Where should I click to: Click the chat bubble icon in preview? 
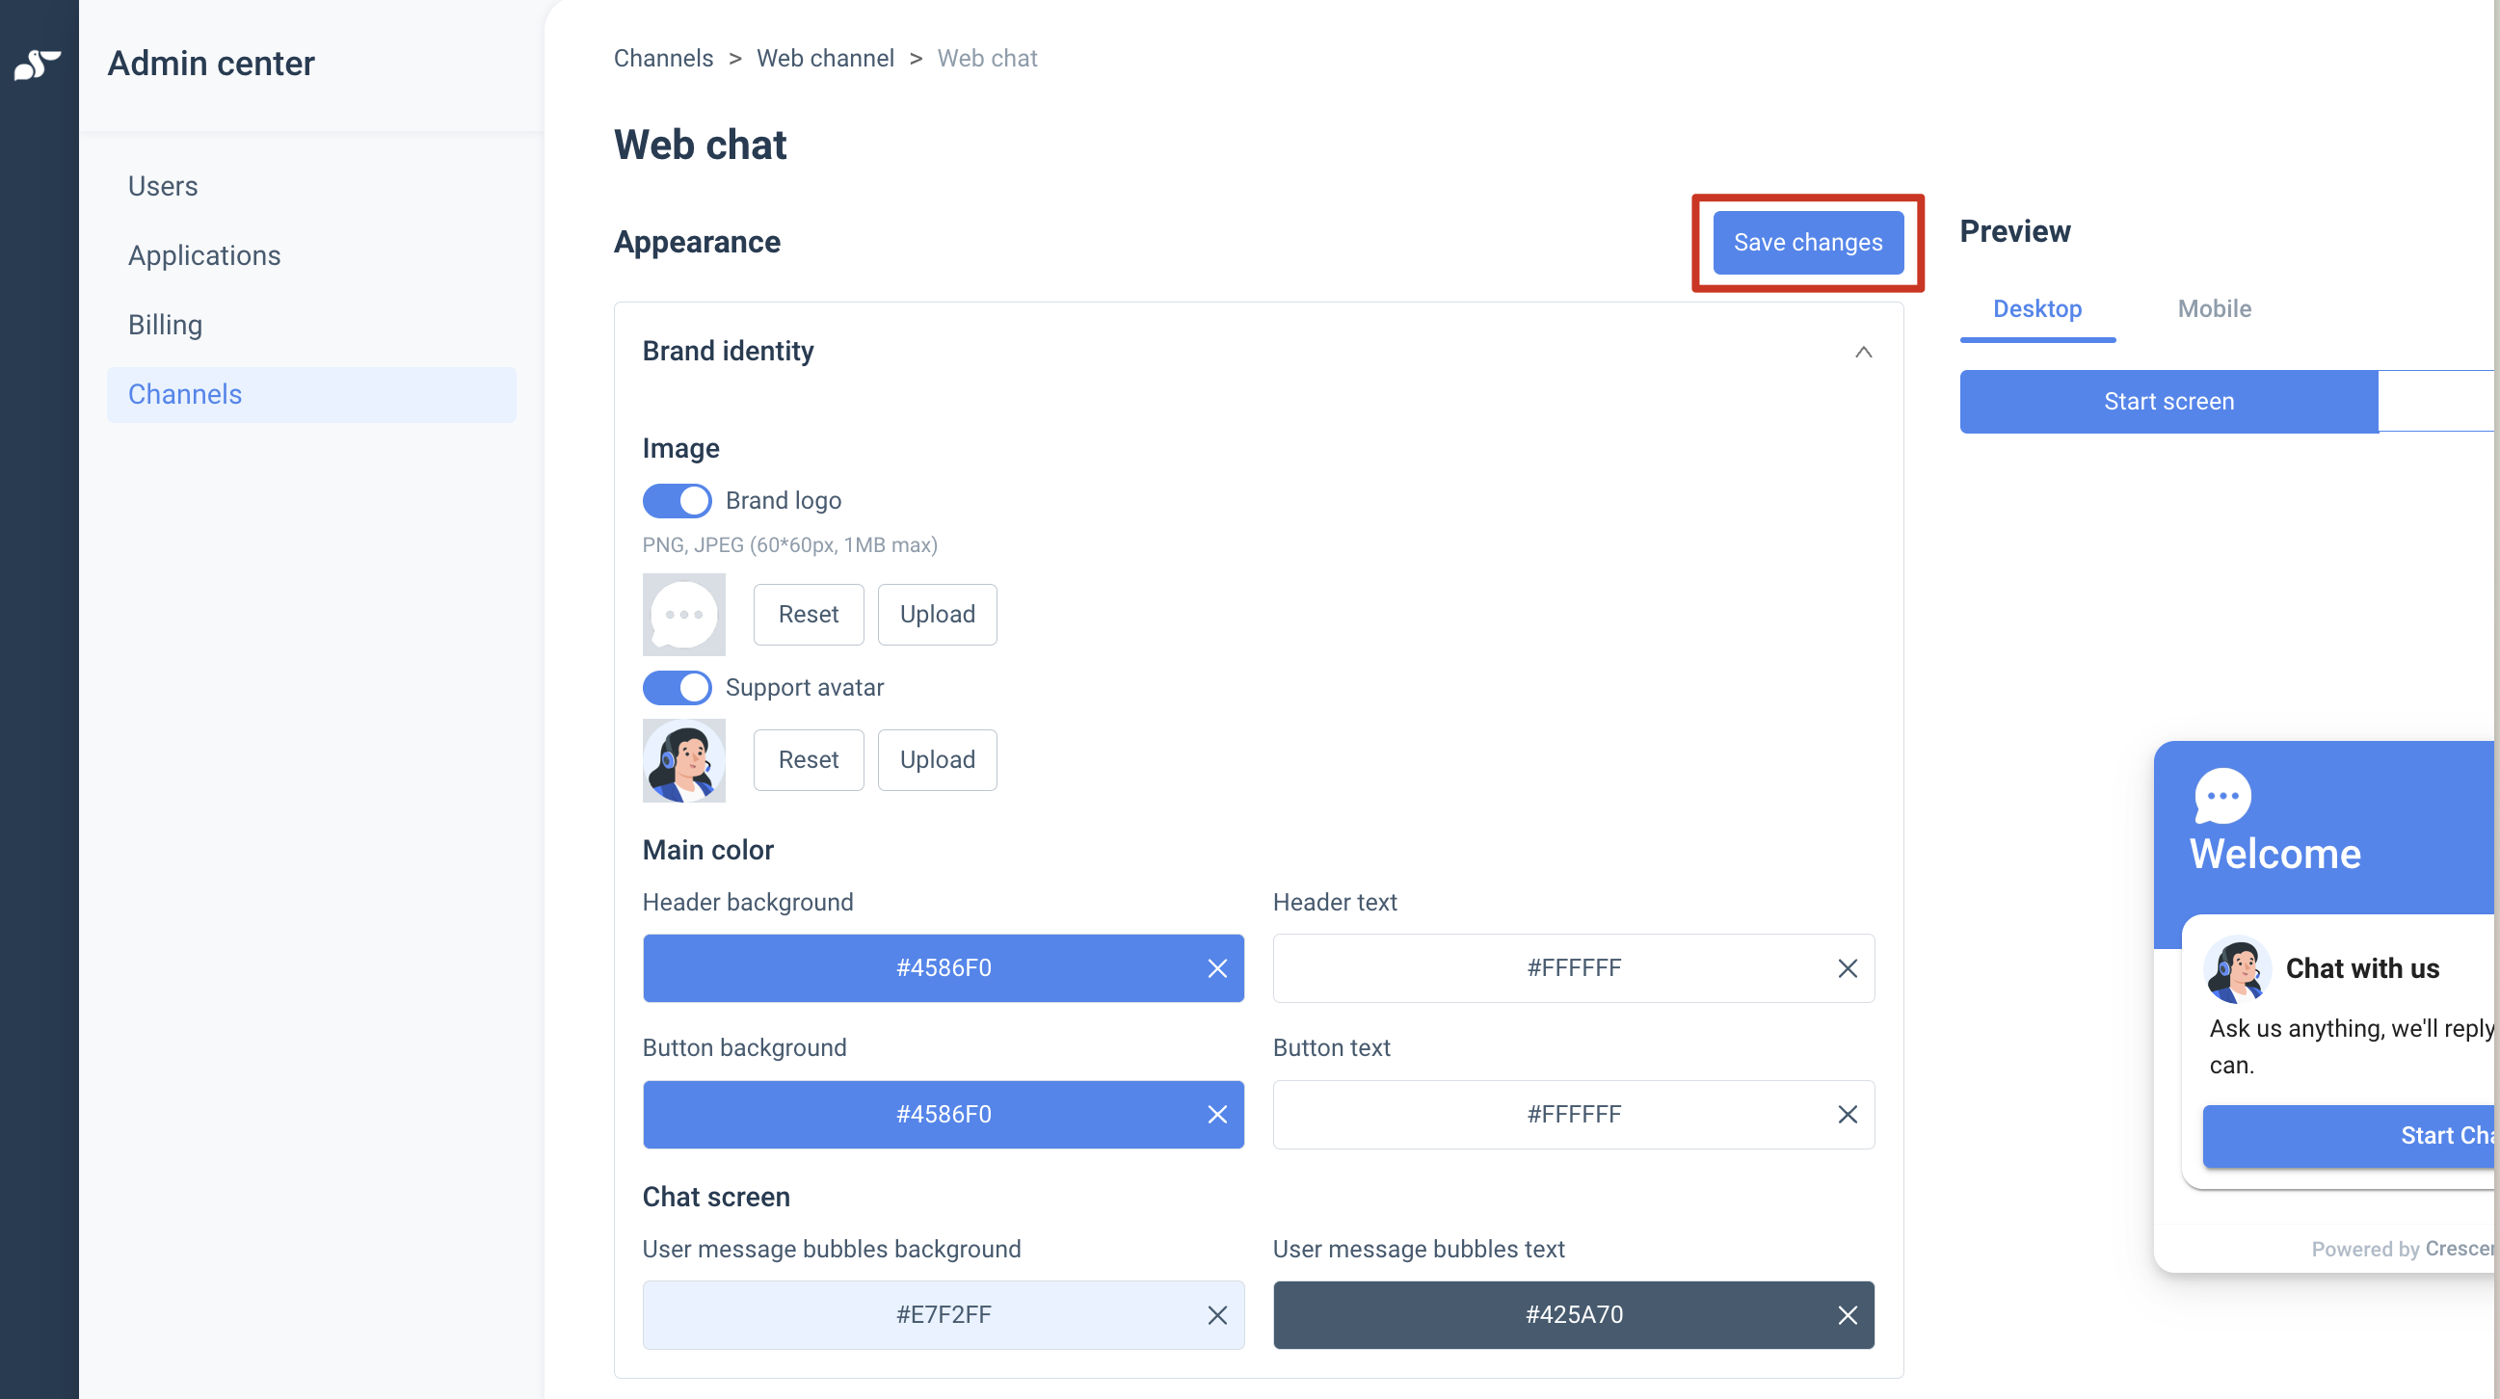pos(2222,796)
